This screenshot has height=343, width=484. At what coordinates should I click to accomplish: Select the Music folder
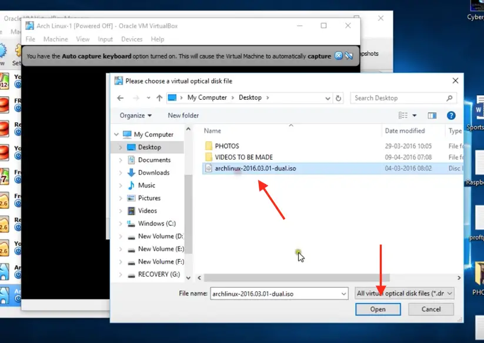click(x=146, y=185)
